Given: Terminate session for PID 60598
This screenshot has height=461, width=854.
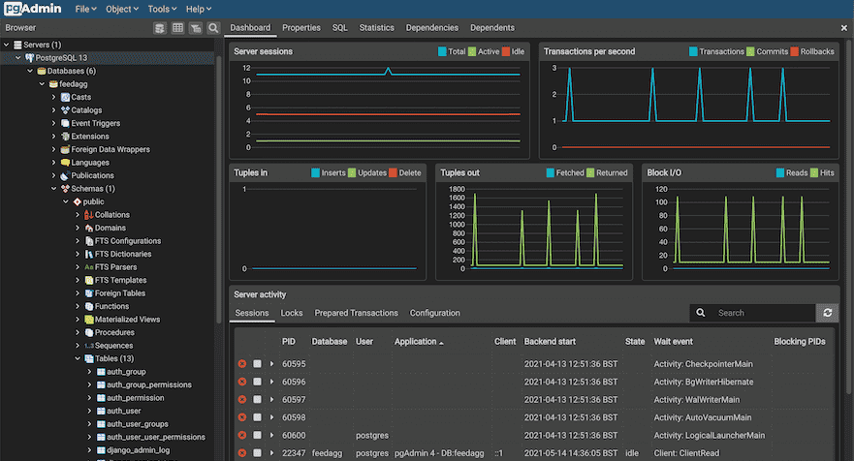Looking at the screenshot, I should pyautogui.click(x=242, y=417).
